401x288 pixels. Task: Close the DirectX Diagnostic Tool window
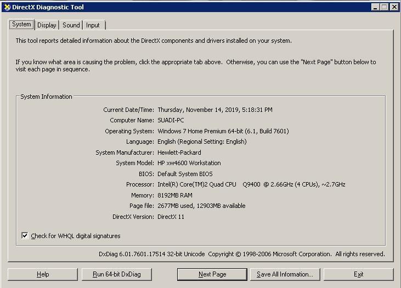(x=394, y=7)
